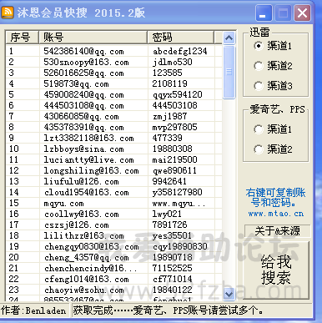Click the 账号 column header
322x323 pixels.
pyautogui.click(x=93, y=38)
